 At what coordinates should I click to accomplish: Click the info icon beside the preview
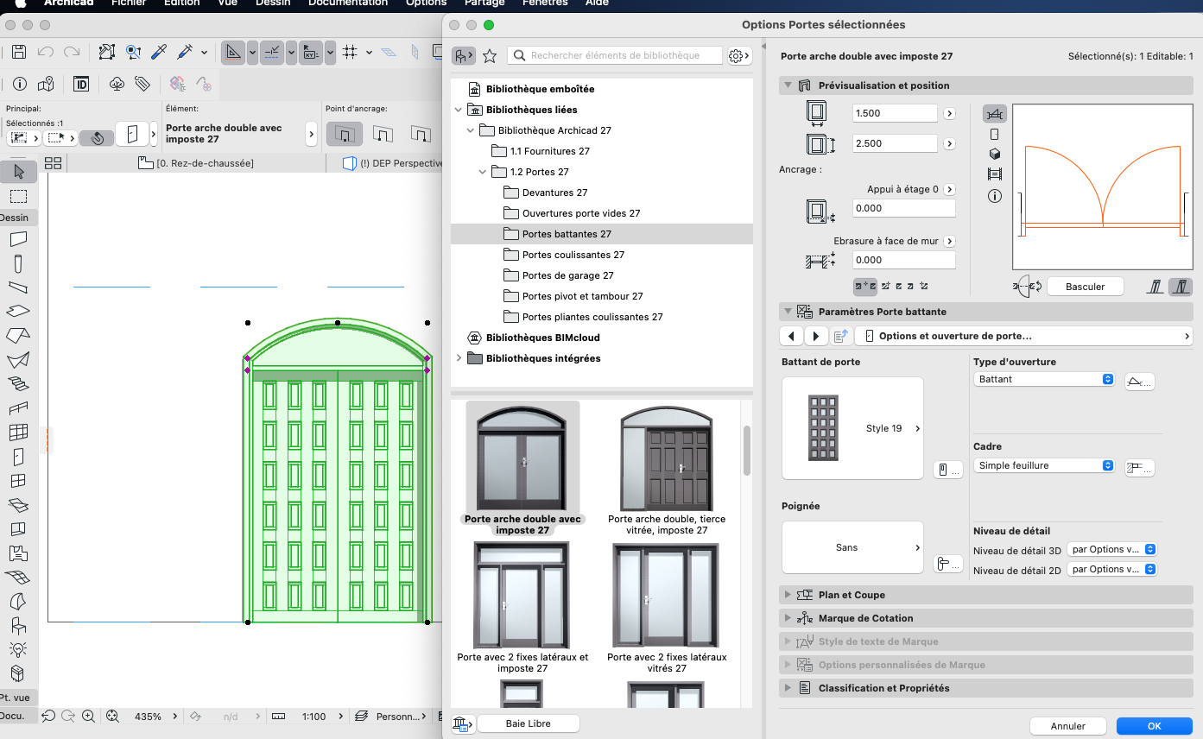click(994, 196)
